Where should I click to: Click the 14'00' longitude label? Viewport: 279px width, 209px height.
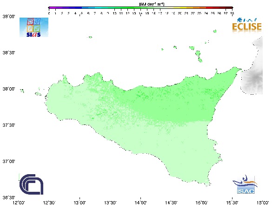tap(141, 202)
